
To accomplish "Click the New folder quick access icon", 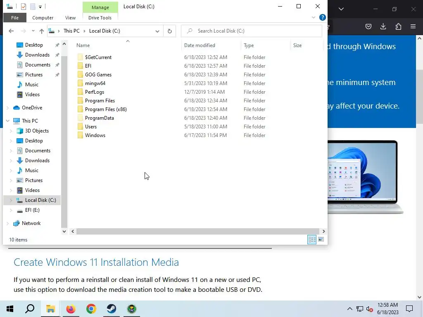I will (x=33, y=7).
